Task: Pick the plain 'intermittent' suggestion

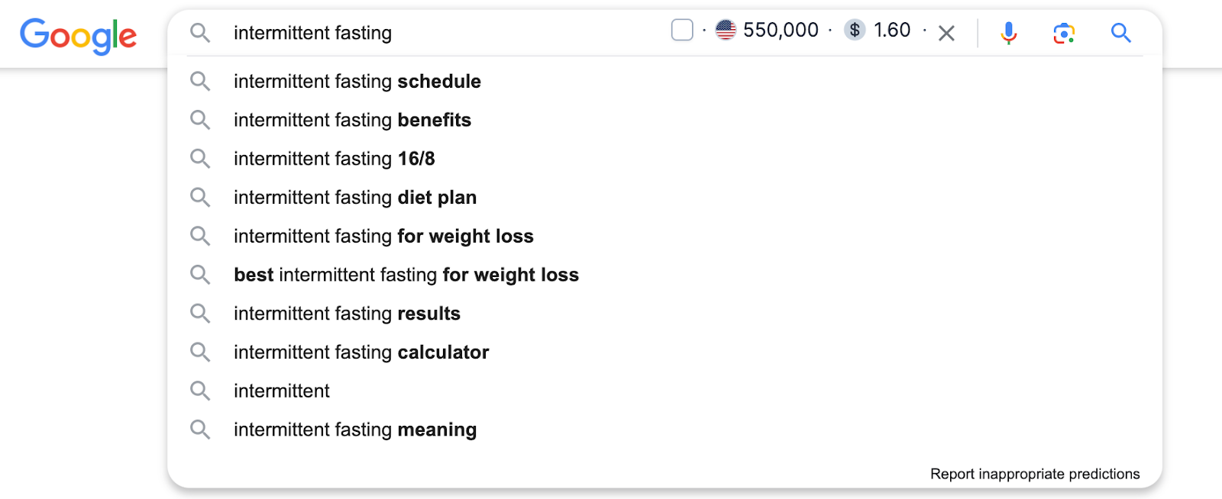Action: 281,391
